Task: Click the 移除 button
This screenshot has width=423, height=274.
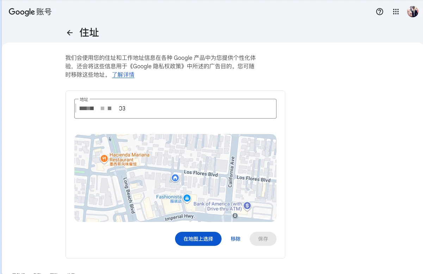Action: point(236,239)
